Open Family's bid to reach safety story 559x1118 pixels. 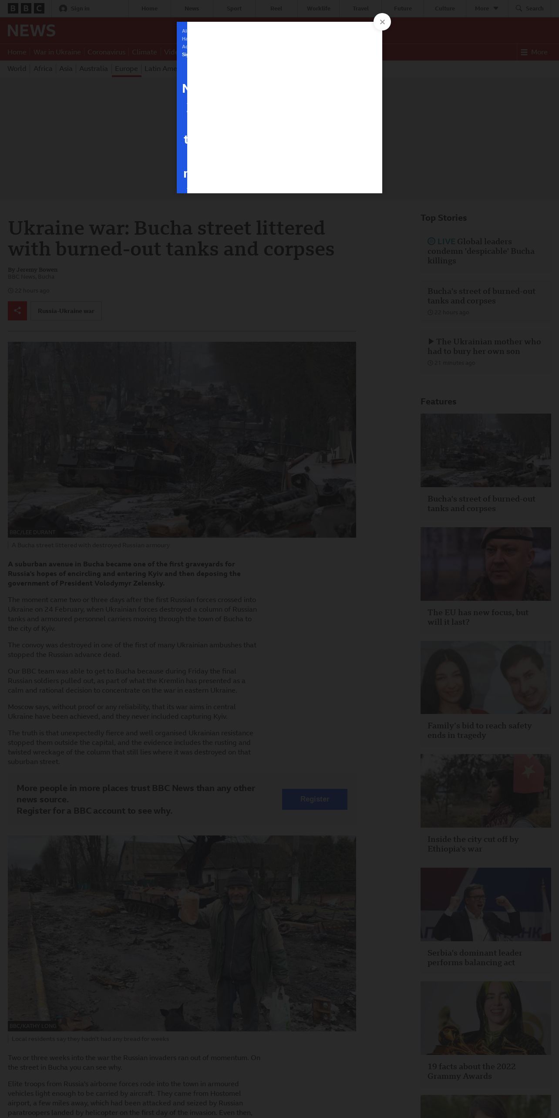[x=479, y=731]
